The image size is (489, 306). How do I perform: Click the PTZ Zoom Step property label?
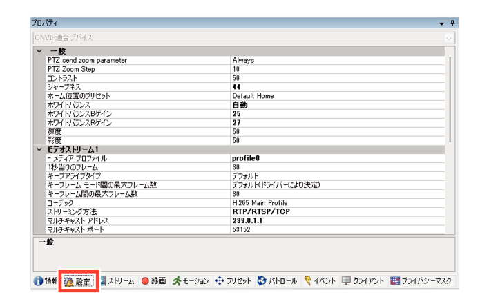coord(71,69)
